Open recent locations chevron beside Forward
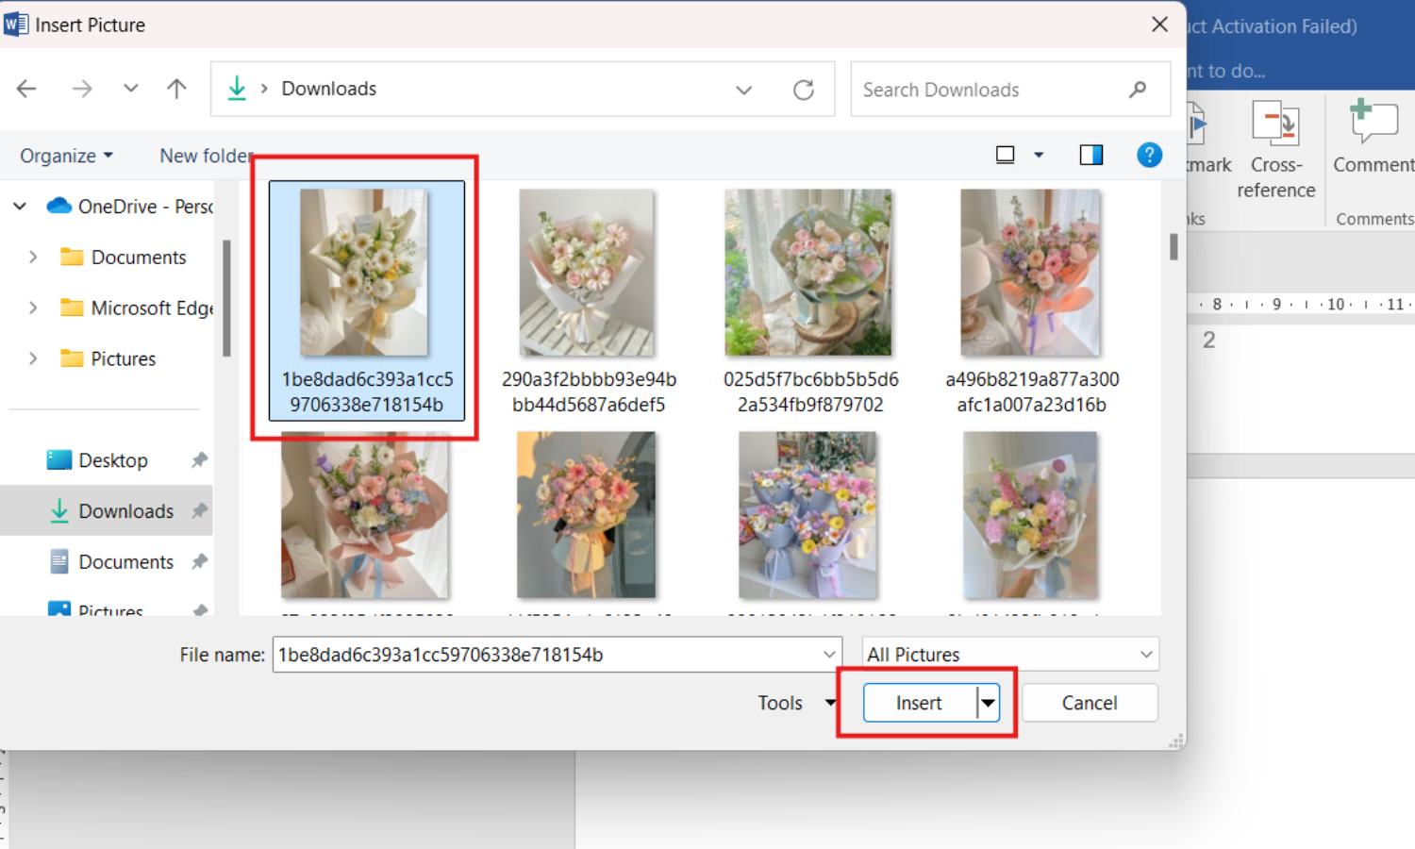This screenshot has width=1415, height=849. point(131,89)
